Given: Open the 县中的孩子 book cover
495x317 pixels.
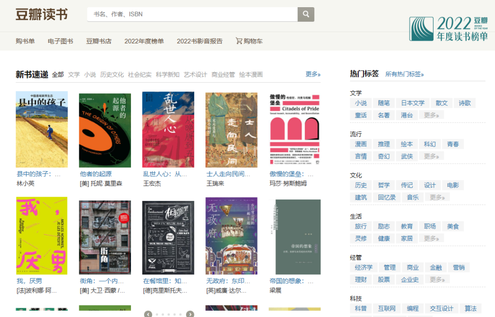Looking at the screenshot, I should pos(42,130).
